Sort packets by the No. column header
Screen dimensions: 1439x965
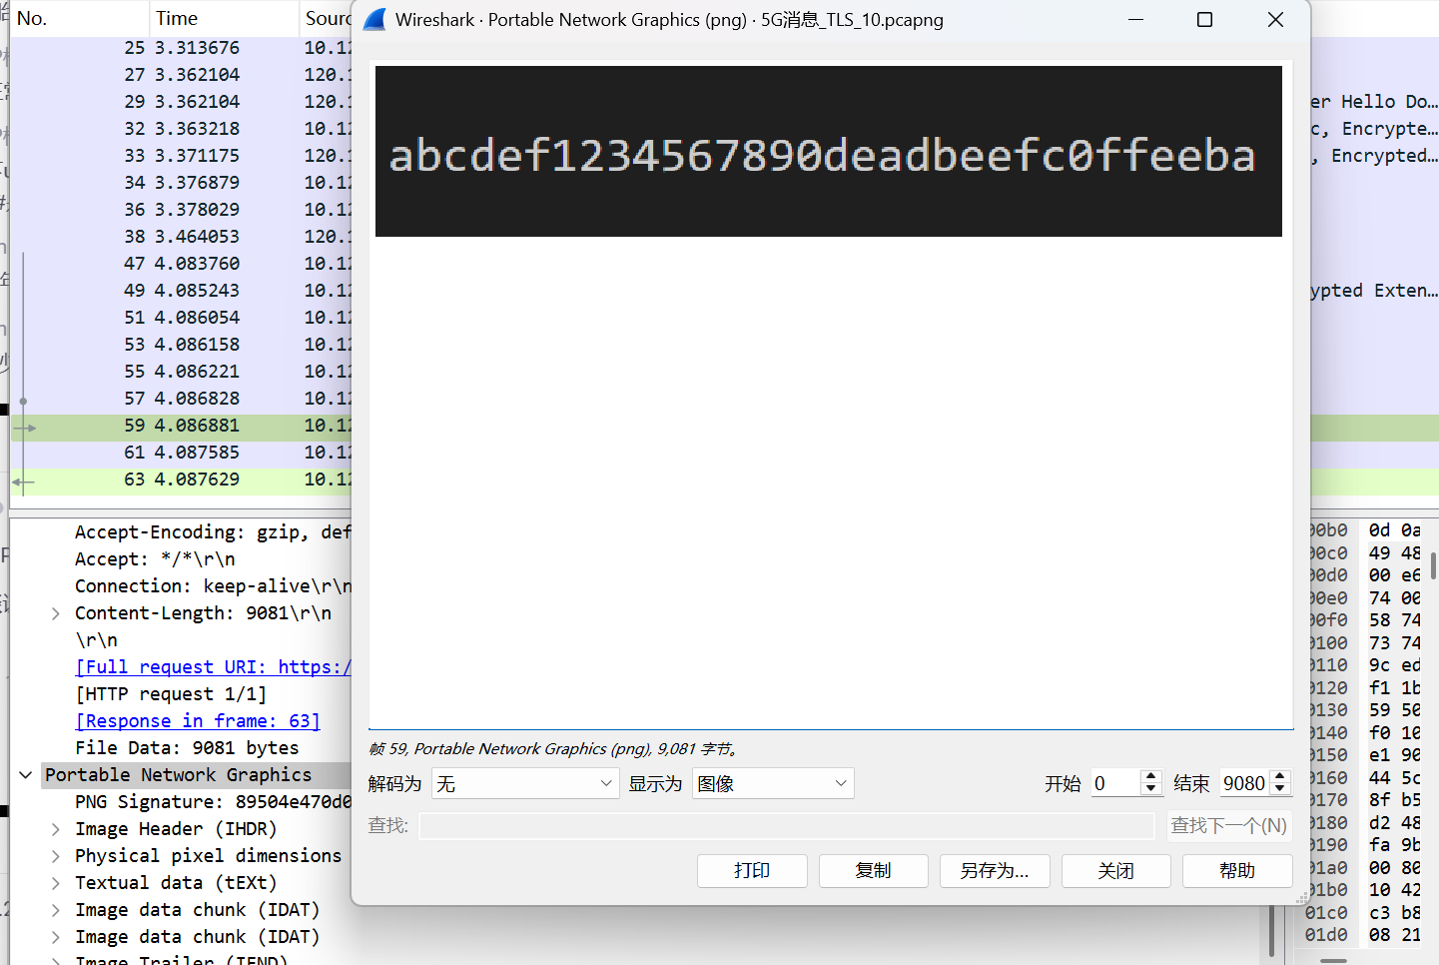(79, 18)
